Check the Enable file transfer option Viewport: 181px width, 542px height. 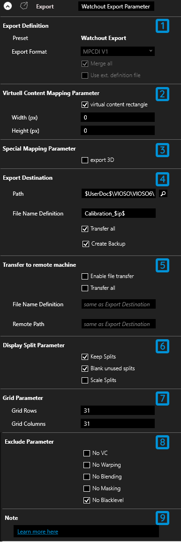pyautogui.click(x=84, y=276)
